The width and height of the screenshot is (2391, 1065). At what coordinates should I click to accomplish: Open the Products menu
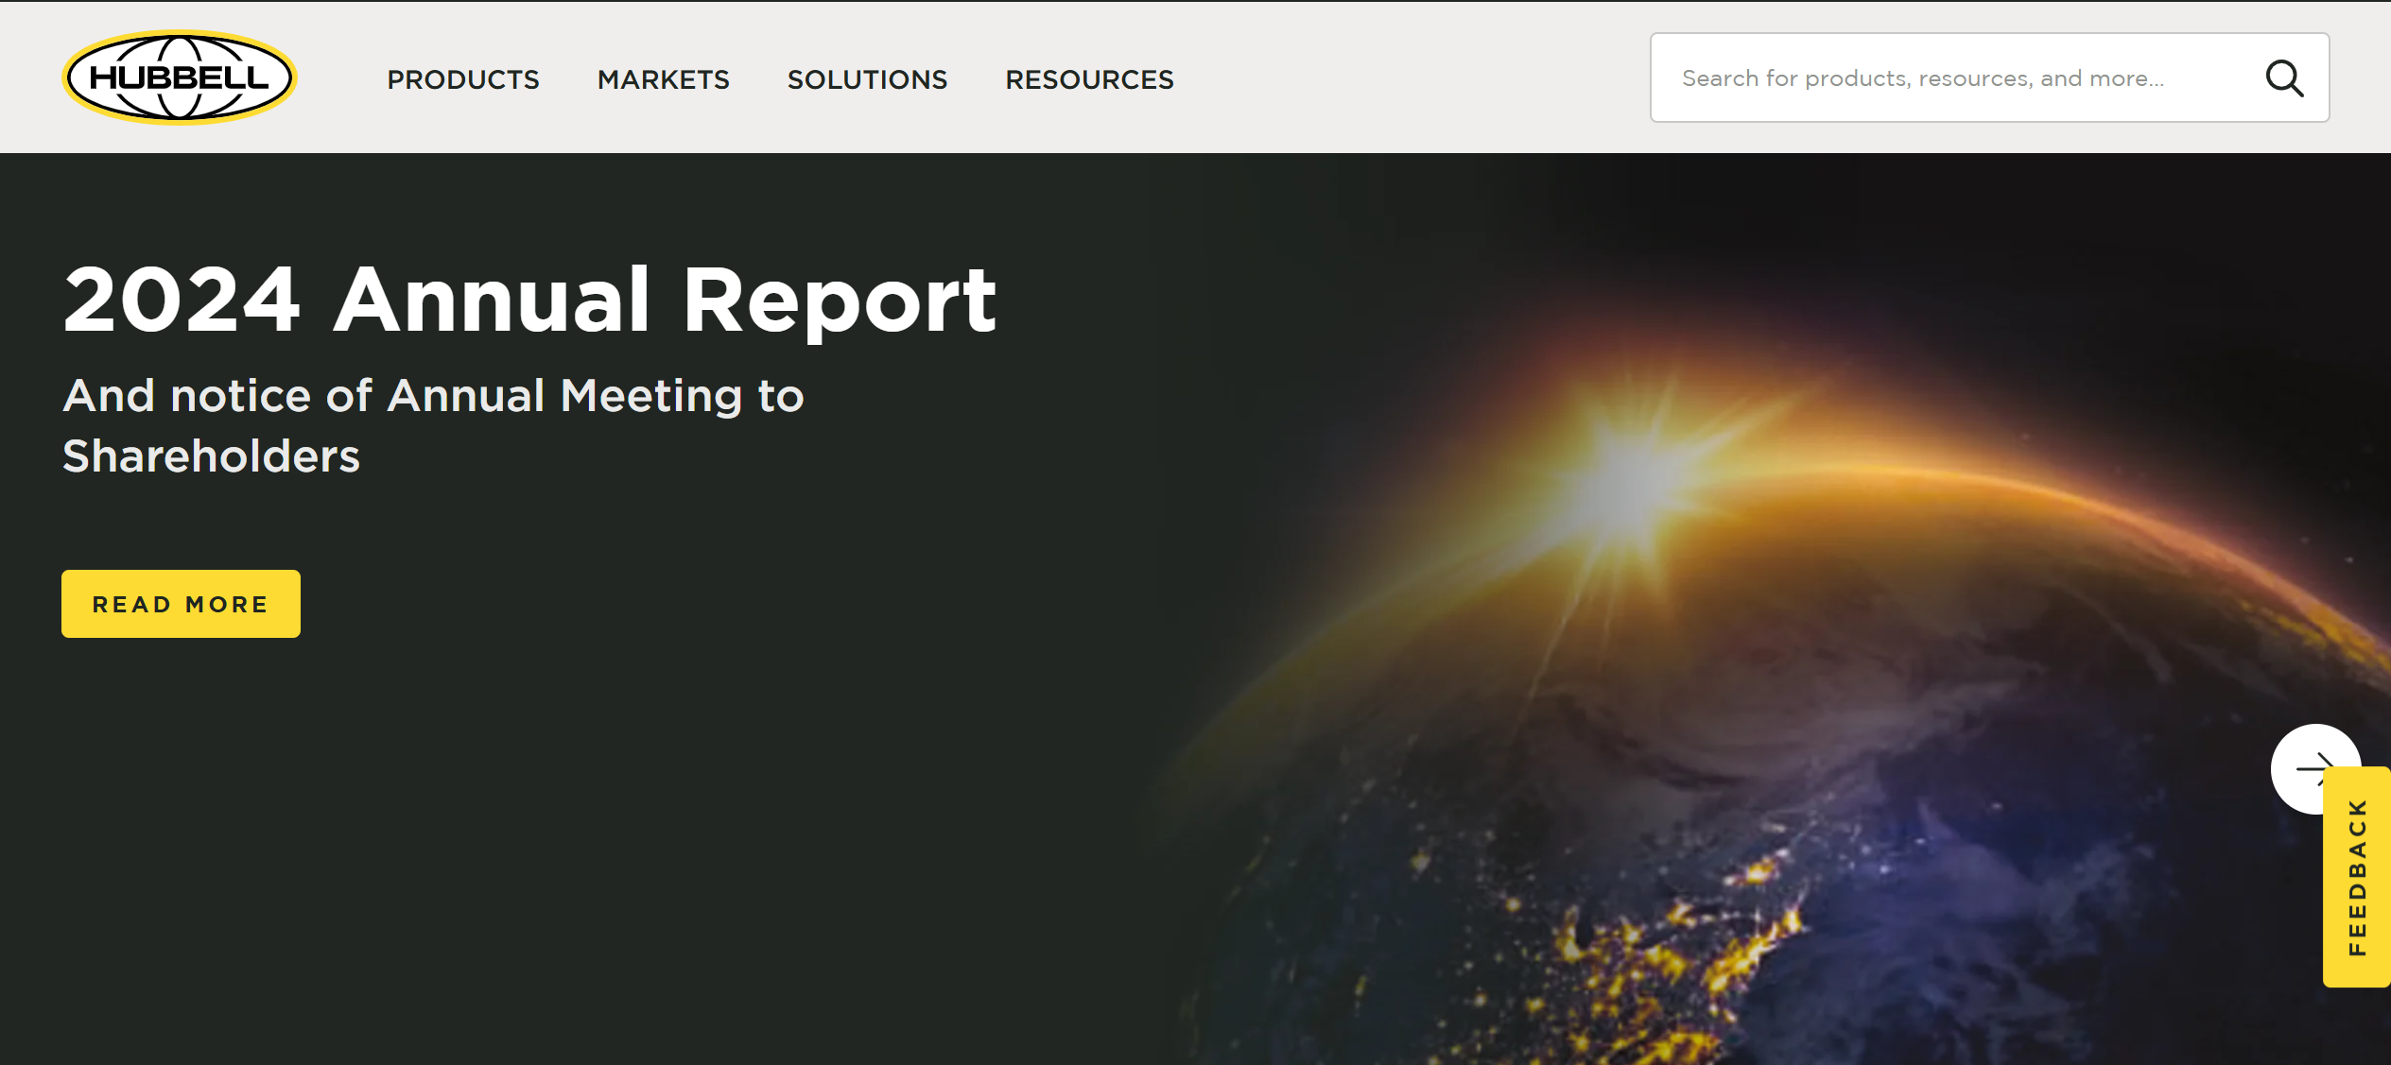pyautogui.click(x=463, y=79)
